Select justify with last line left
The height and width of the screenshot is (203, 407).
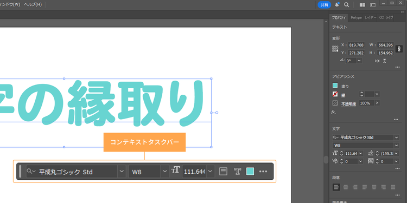(365, 187)
